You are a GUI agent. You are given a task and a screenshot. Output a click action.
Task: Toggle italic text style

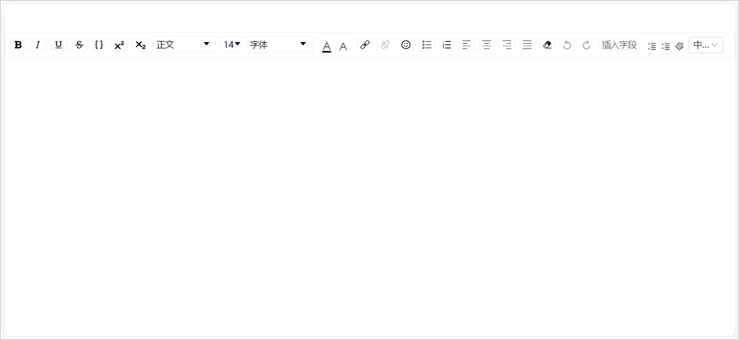(x=38, y=45)
